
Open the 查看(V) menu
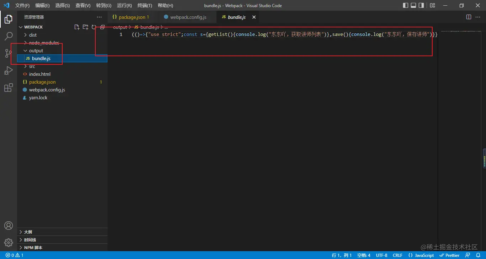[x=83, y=5]
